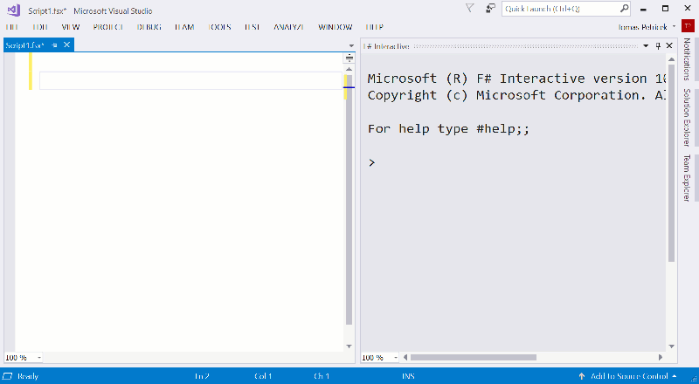Open the VIEW menu

pyautogui.click(x=71, y=27)
